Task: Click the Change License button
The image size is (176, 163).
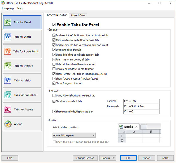Action: tap(85, 158)
